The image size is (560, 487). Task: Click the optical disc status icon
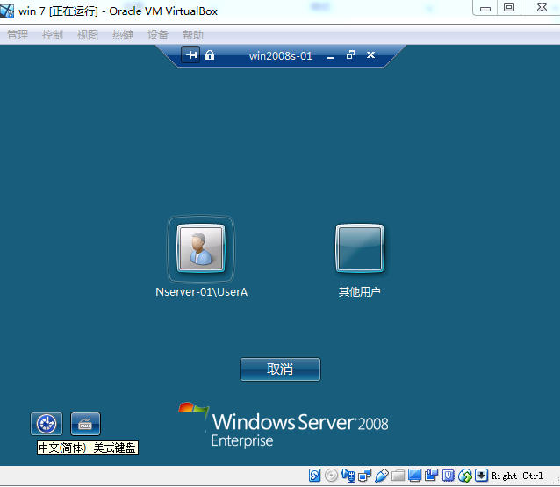pyautogui.click(x=332, y=476)
